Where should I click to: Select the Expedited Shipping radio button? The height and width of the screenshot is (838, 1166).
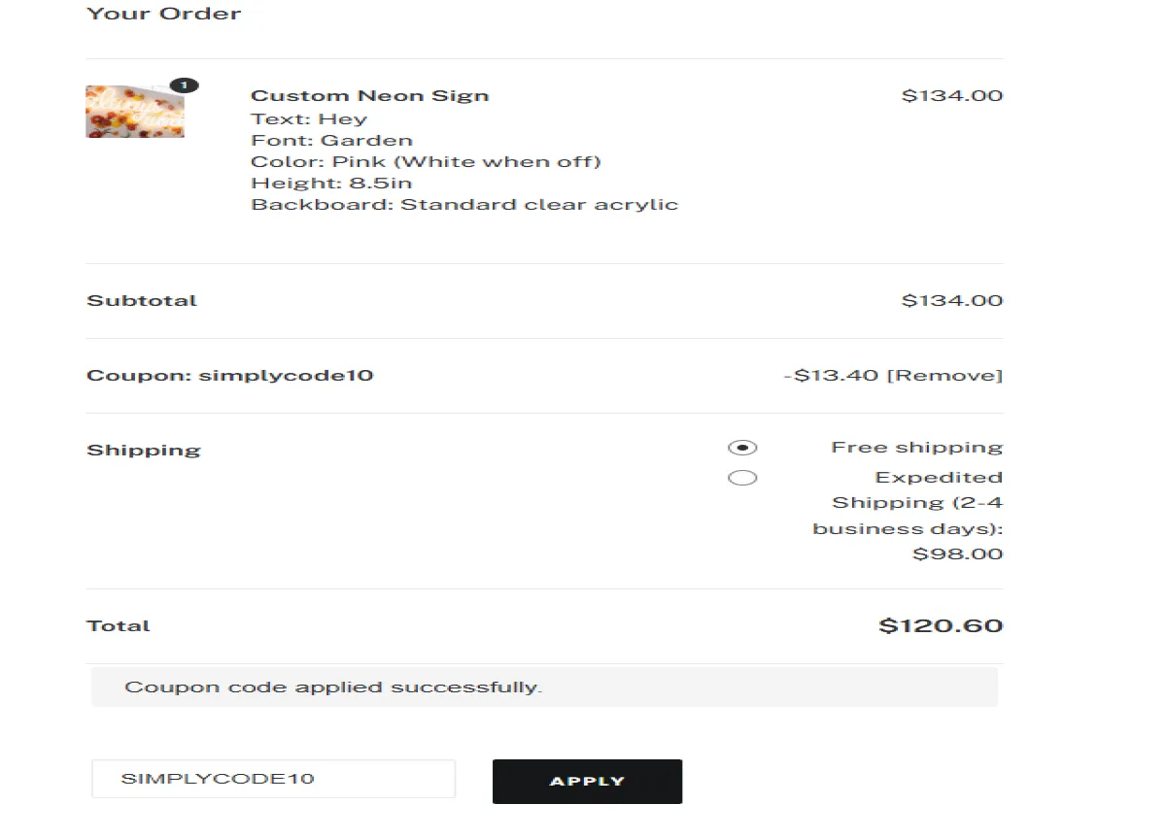pos(742,477)
